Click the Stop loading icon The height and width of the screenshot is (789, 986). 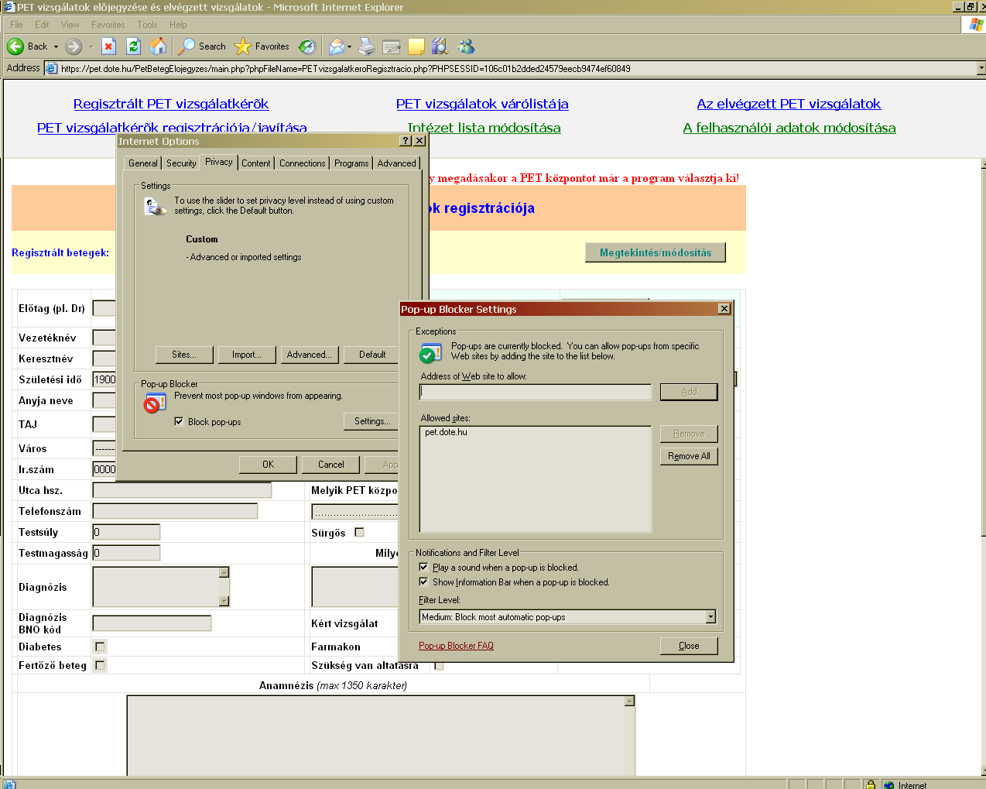109,46
